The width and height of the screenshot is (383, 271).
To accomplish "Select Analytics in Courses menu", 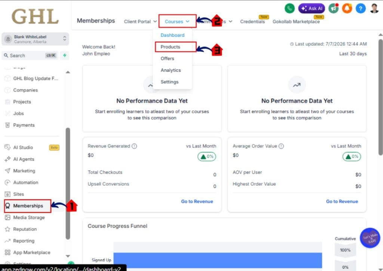I will click(x=171, y=70).
